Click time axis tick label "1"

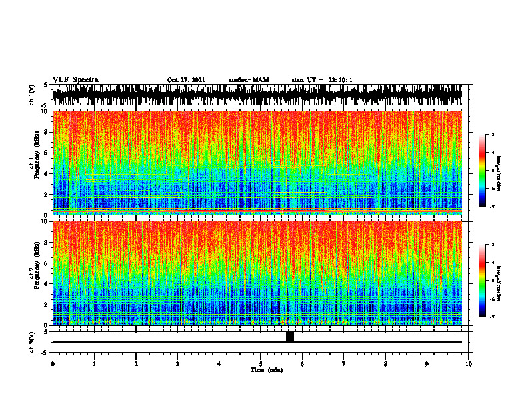pos(94,364)
